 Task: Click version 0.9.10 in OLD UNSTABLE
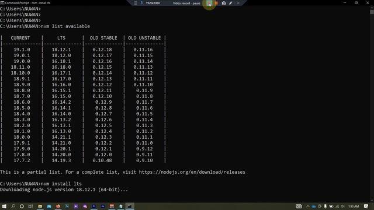coord(144,160)
